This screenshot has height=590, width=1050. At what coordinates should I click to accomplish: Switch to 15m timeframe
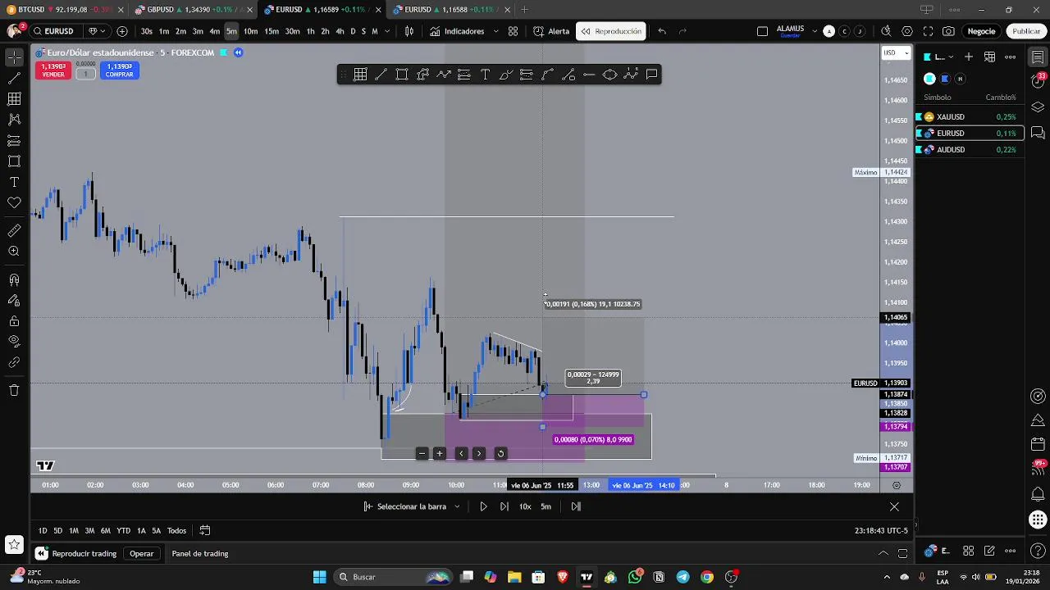(272, 31)
